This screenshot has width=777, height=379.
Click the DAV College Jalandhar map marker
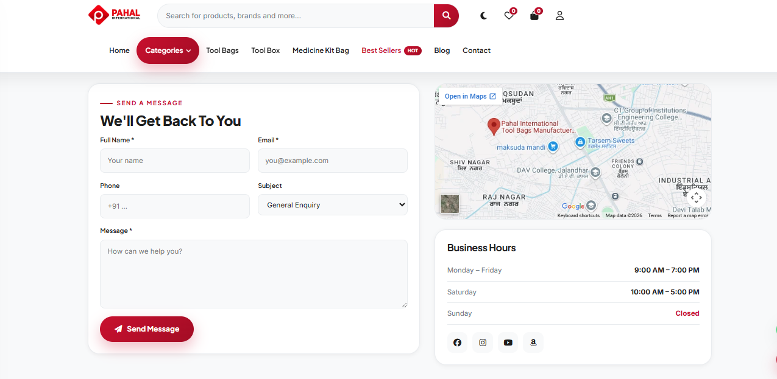pyautogui.click(x=594, y=172)
